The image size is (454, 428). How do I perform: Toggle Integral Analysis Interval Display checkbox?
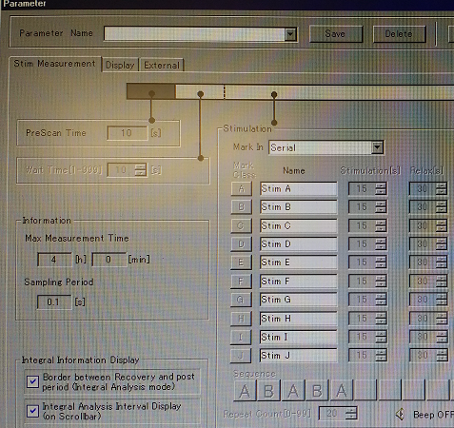pos(32,411)
